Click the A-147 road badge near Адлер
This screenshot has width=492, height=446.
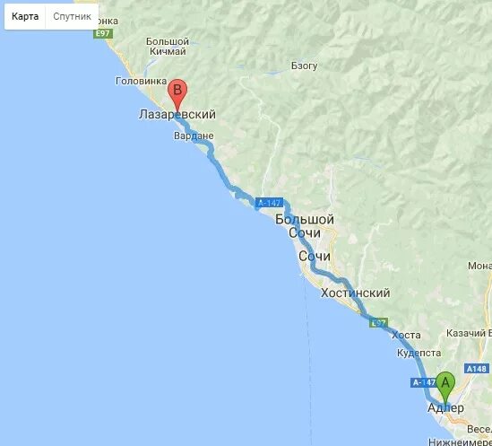(x=424, y=382)
